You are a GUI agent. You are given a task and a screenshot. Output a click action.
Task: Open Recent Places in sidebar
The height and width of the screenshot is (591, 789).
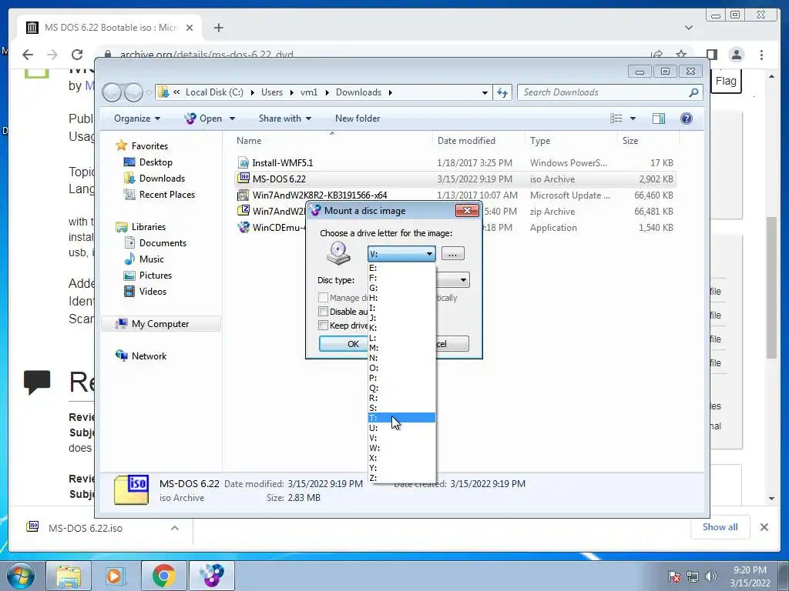(166, 195)
